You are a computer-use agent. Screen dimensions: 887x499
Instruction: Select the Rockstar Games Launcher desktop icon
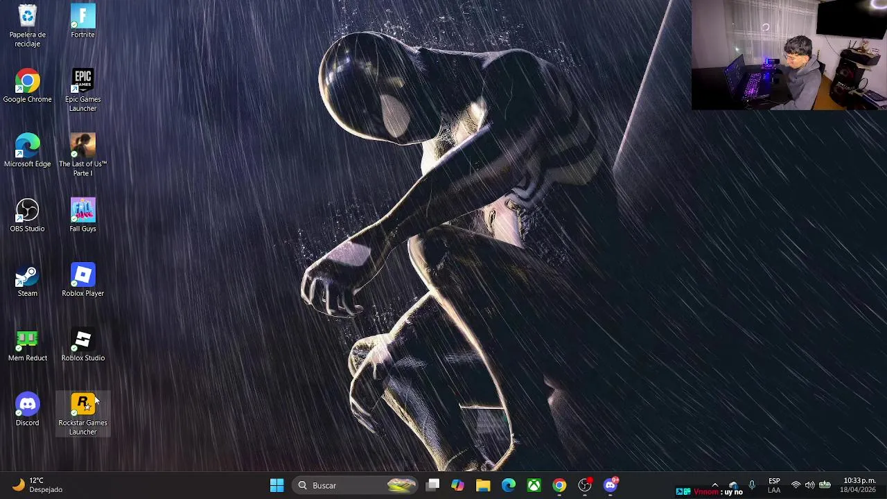pyautogui.click(x=82, y=414)
